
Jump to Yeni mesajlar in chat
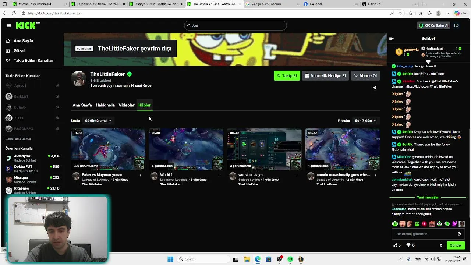pyautogui.click(x=428, y=197)
